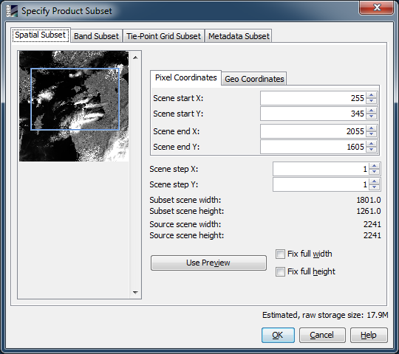Click the SNAP application icon in title bar
Image resolution: width=399 pixels, height=354 pixels.
(12, 11)
